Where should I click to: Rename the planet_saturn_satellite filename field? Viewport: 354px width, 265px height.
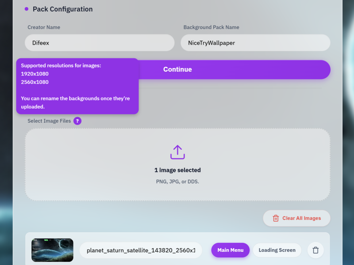(x=141, y=250)
